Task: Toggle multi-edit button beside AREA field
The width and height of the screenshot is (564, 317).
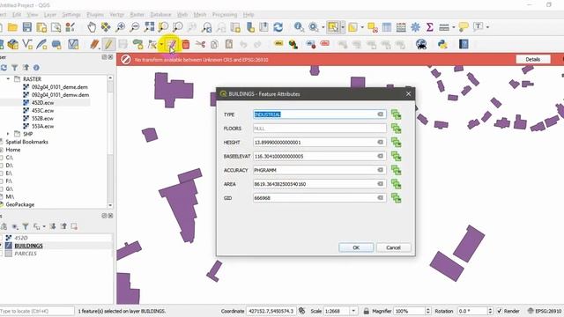Action: (x=396, y=184)
